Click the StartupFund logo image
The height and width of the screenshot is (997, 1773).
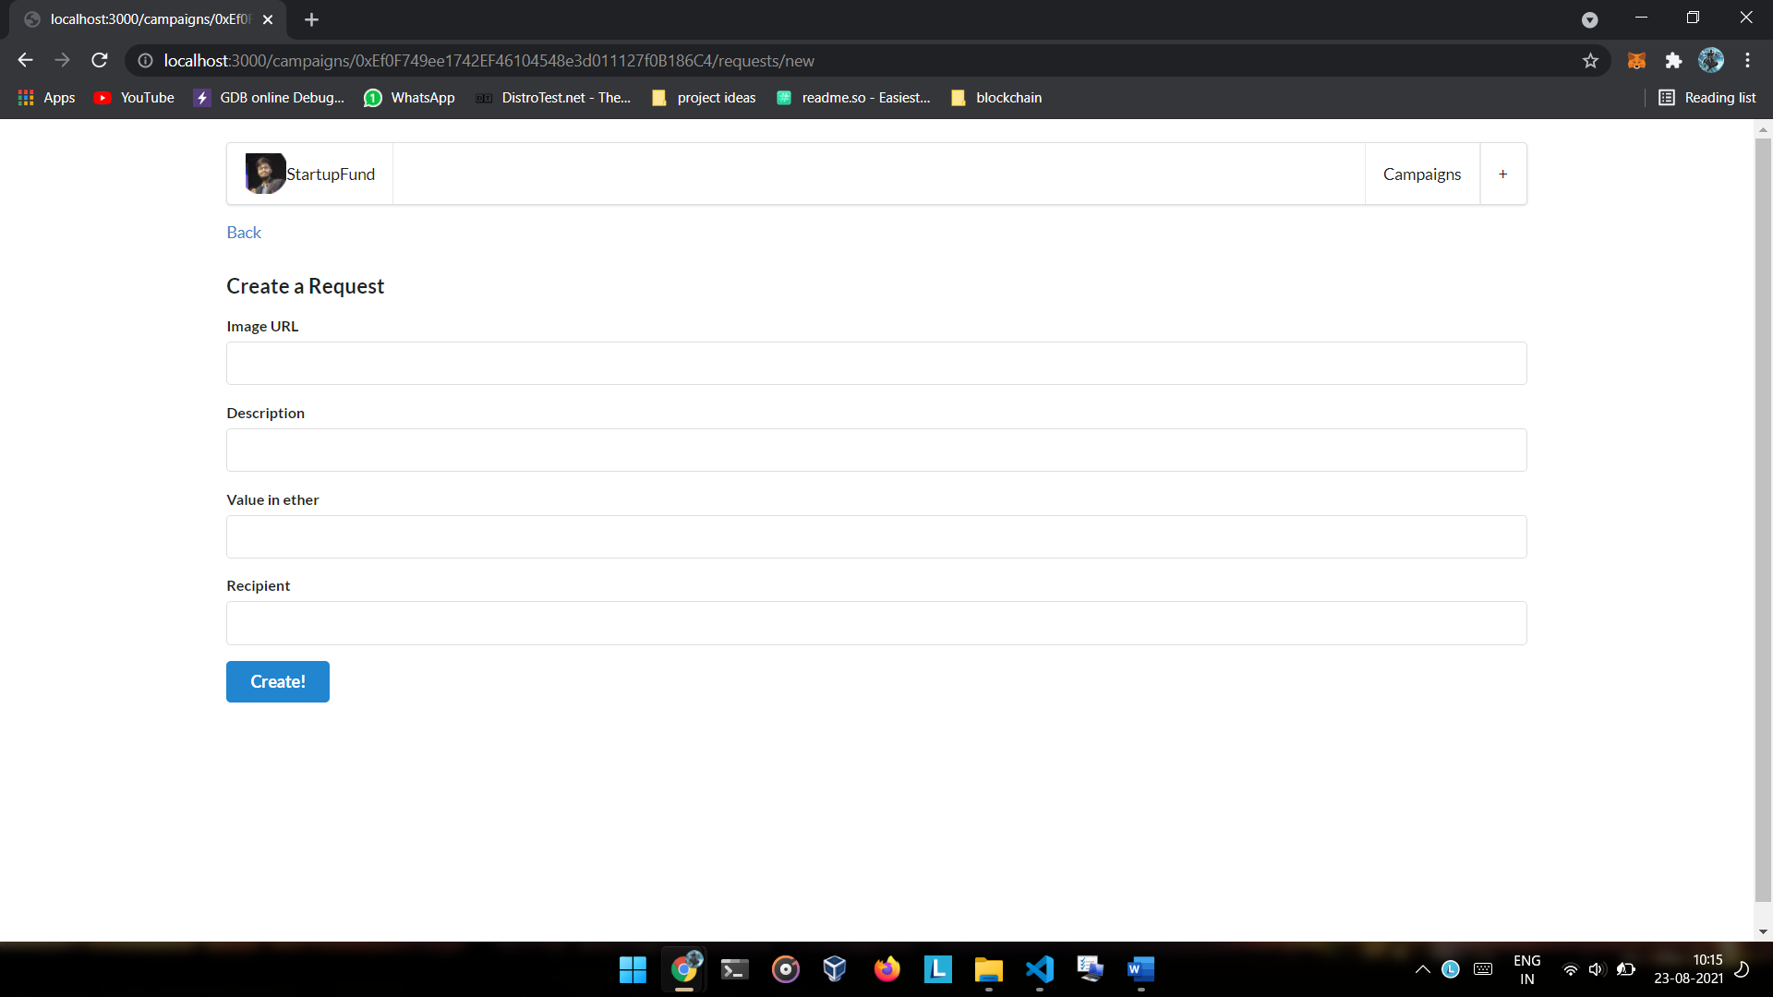[265, 174]
